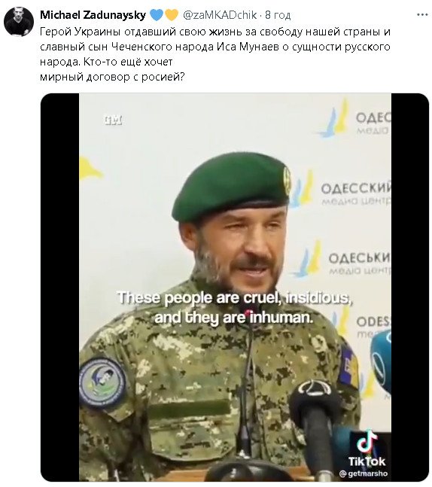Image resolution: width=432 pixels, height=487 pixels.
Task: Click the tweet text about Иса Мунаев
Action: (215, 54)
